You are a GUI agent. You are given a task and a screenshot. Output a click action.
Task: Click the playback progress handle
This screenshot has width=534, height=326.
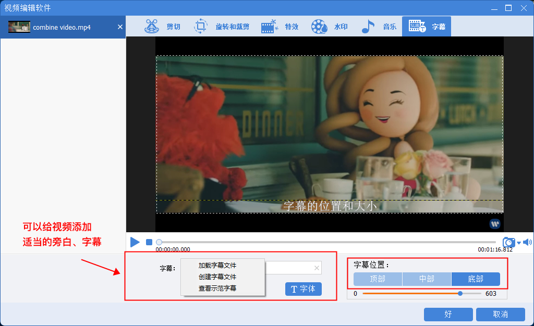[159, 242]
